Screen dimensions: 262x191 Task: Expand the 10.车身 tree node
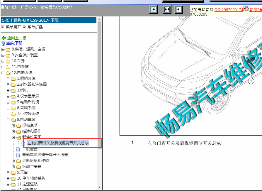point(3,61)
